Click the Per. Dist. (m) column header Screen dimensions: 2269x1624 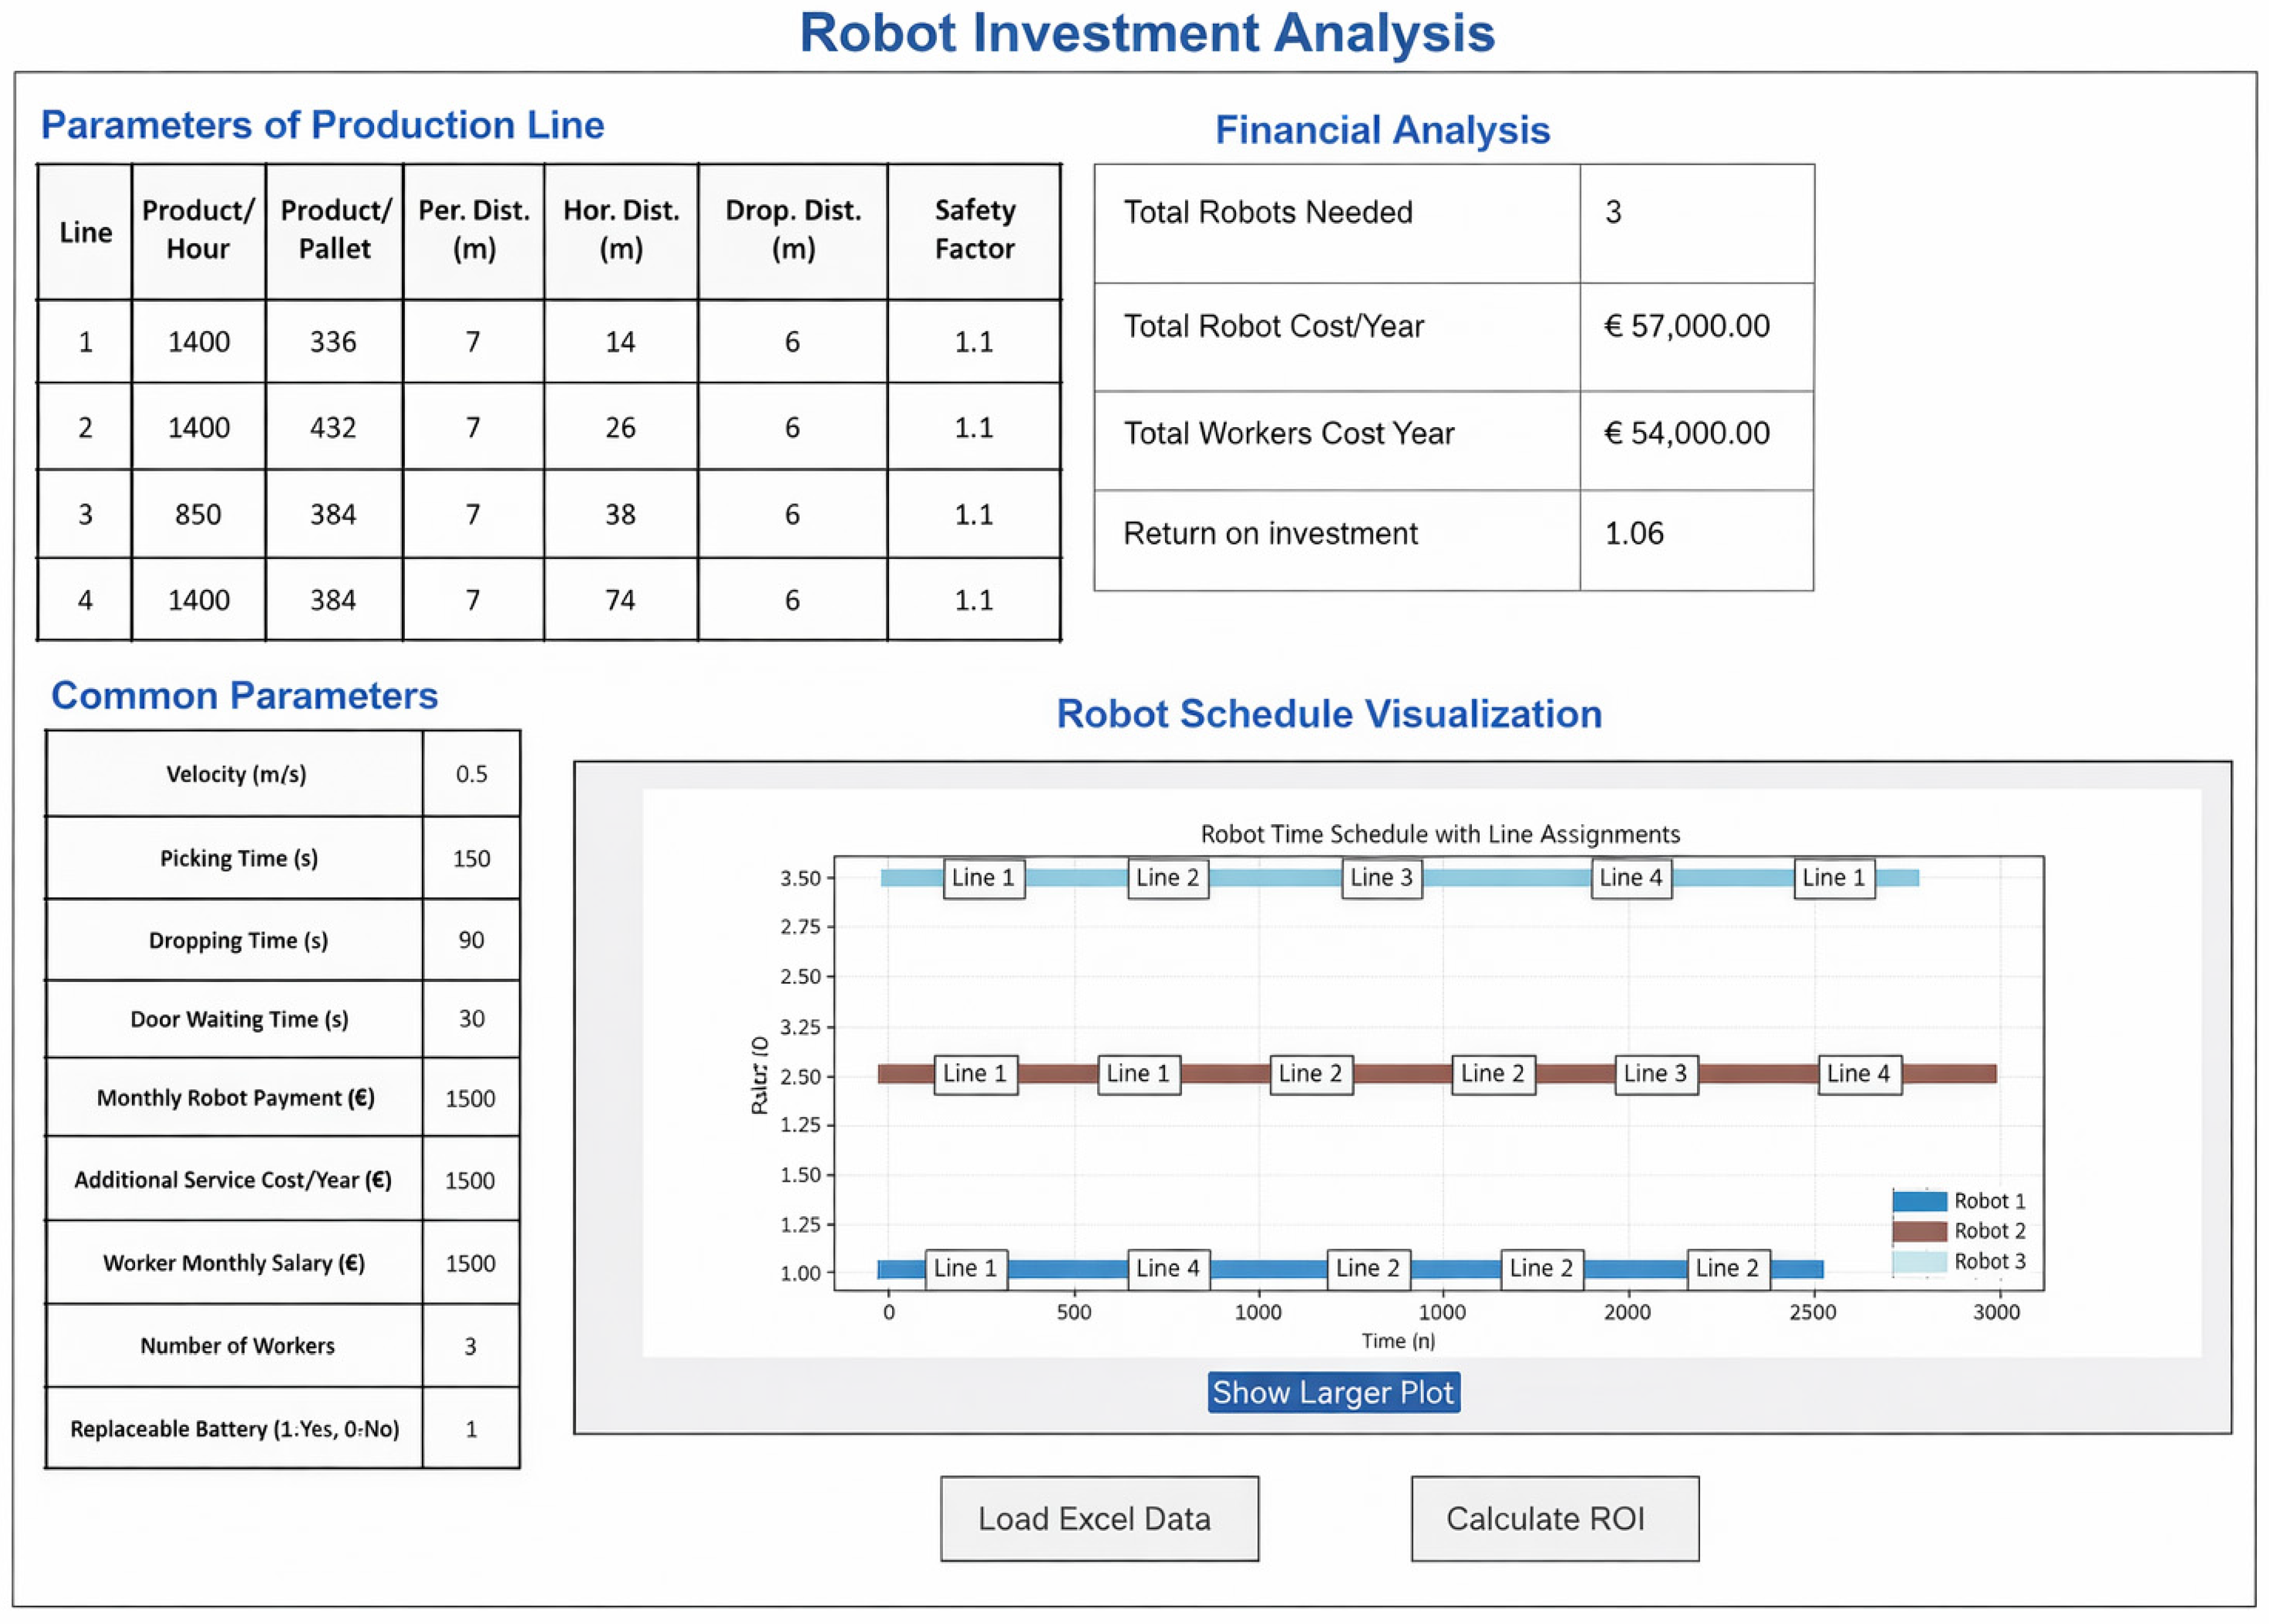point(474,230)
